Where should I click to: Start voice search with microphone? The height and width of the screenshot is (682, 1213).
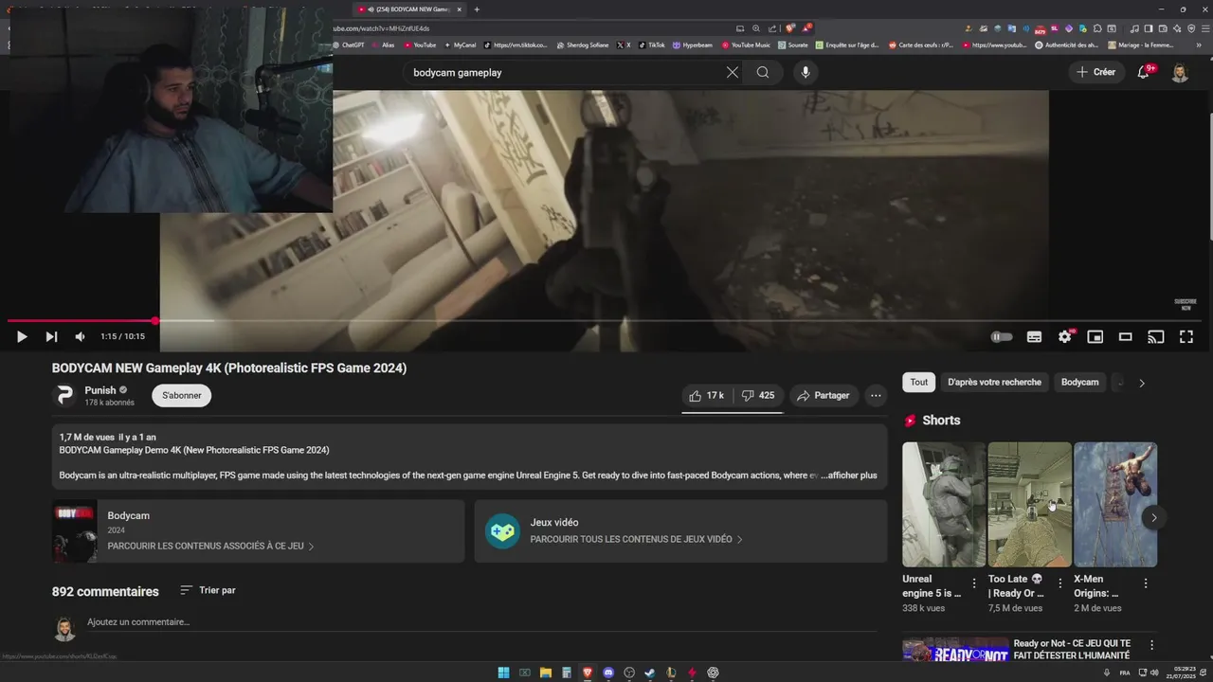[x=805, y=72]
